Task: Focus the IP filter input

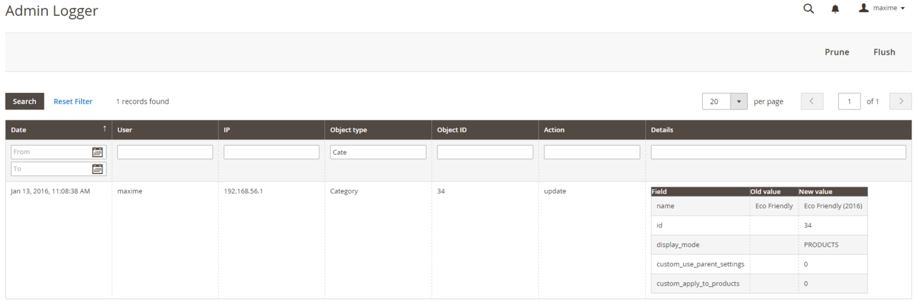Action: tap(272, 152)
